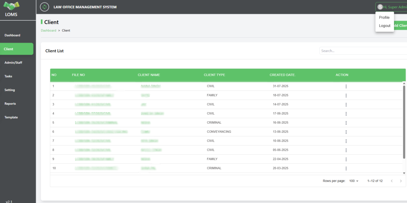Click the green refresh icon in header
Image resolution: width=407 pixels, height=203 pixels.
pos(45,7)
